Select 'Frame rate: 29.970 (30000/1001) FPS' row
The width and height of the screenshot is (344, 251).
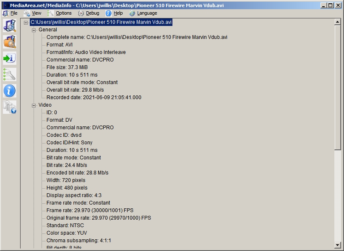90,210
